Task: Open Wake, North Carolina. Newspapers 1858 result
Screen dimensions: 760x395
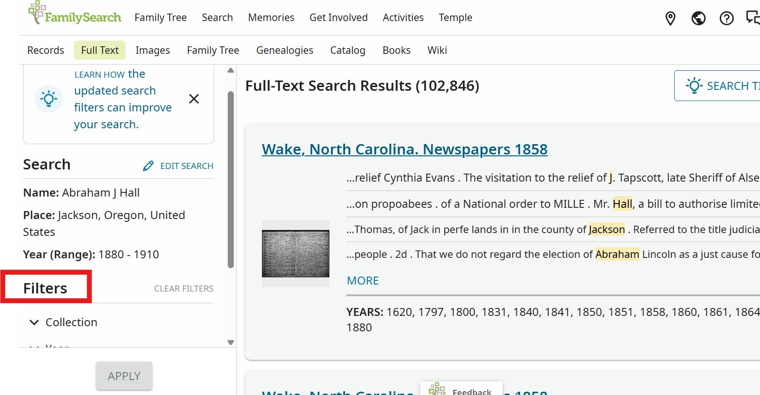Action: tap(405, 149)
